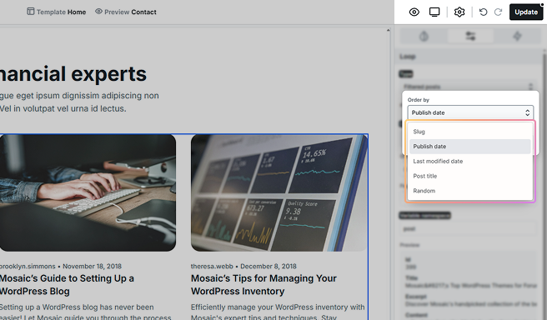Click Mosaic's Tips for Managing Inventory title

coord(263,285)
